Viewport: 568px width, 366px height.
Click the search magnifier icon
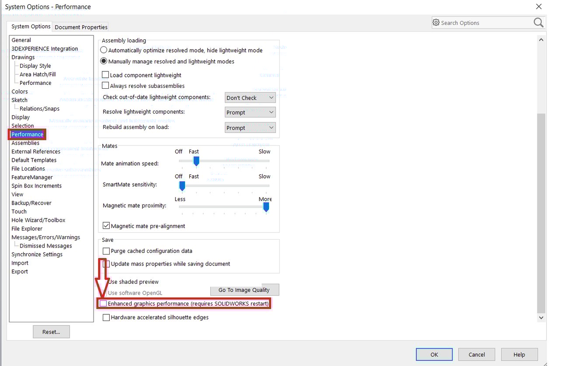click(x=538, y=23)
